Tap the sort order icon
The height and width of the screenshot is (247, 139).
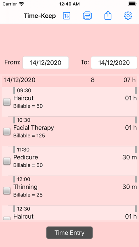67,16
